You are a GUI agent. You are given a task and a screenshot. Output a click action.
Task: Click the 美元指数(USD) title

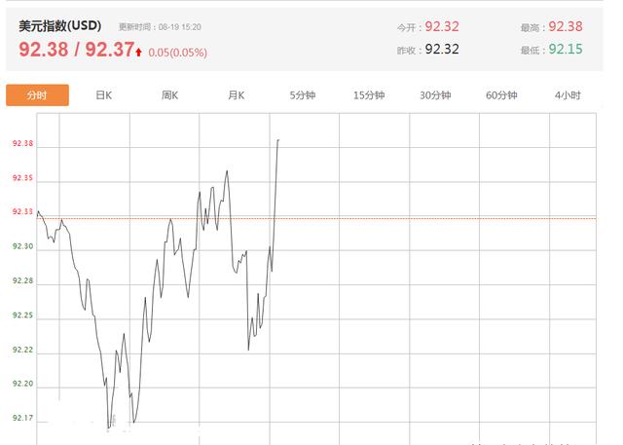tap(59, 26)
